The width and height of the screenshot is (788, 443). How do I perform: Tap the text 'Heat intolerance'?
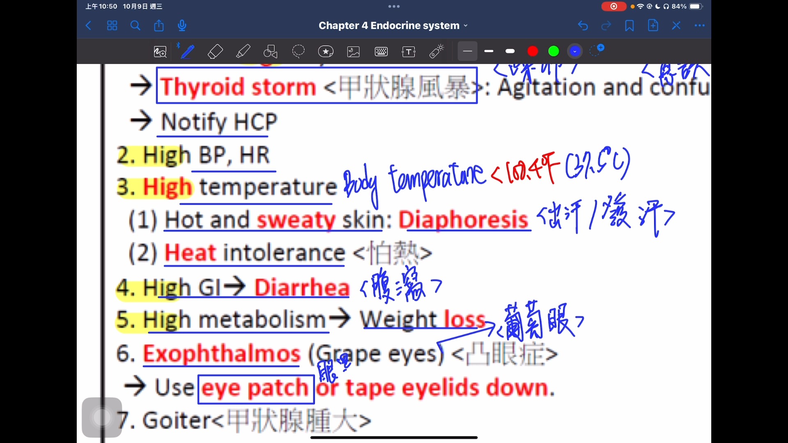(x=254, y=253)
